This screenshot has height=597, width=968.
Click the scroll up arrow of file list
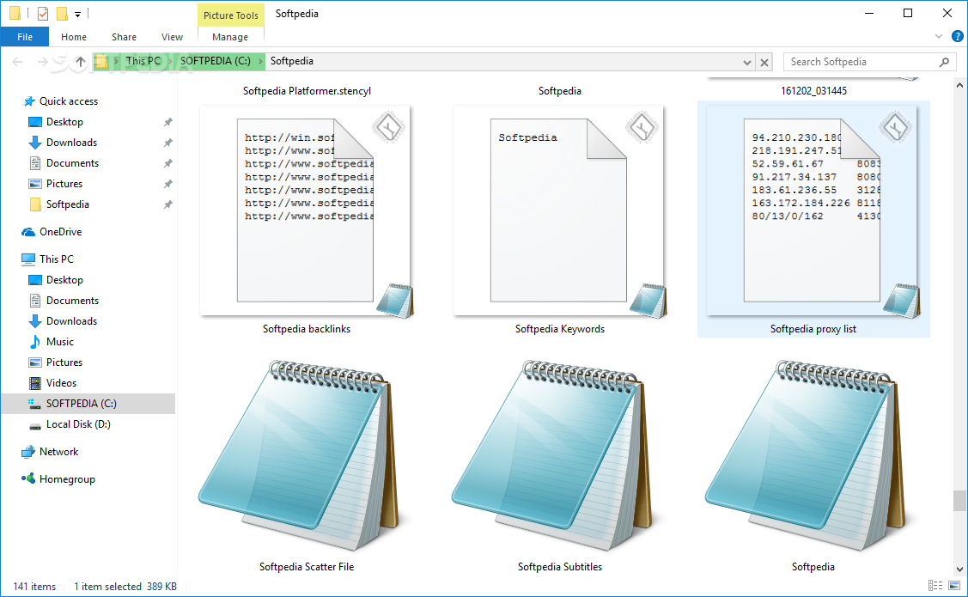[x=959, y=85]
